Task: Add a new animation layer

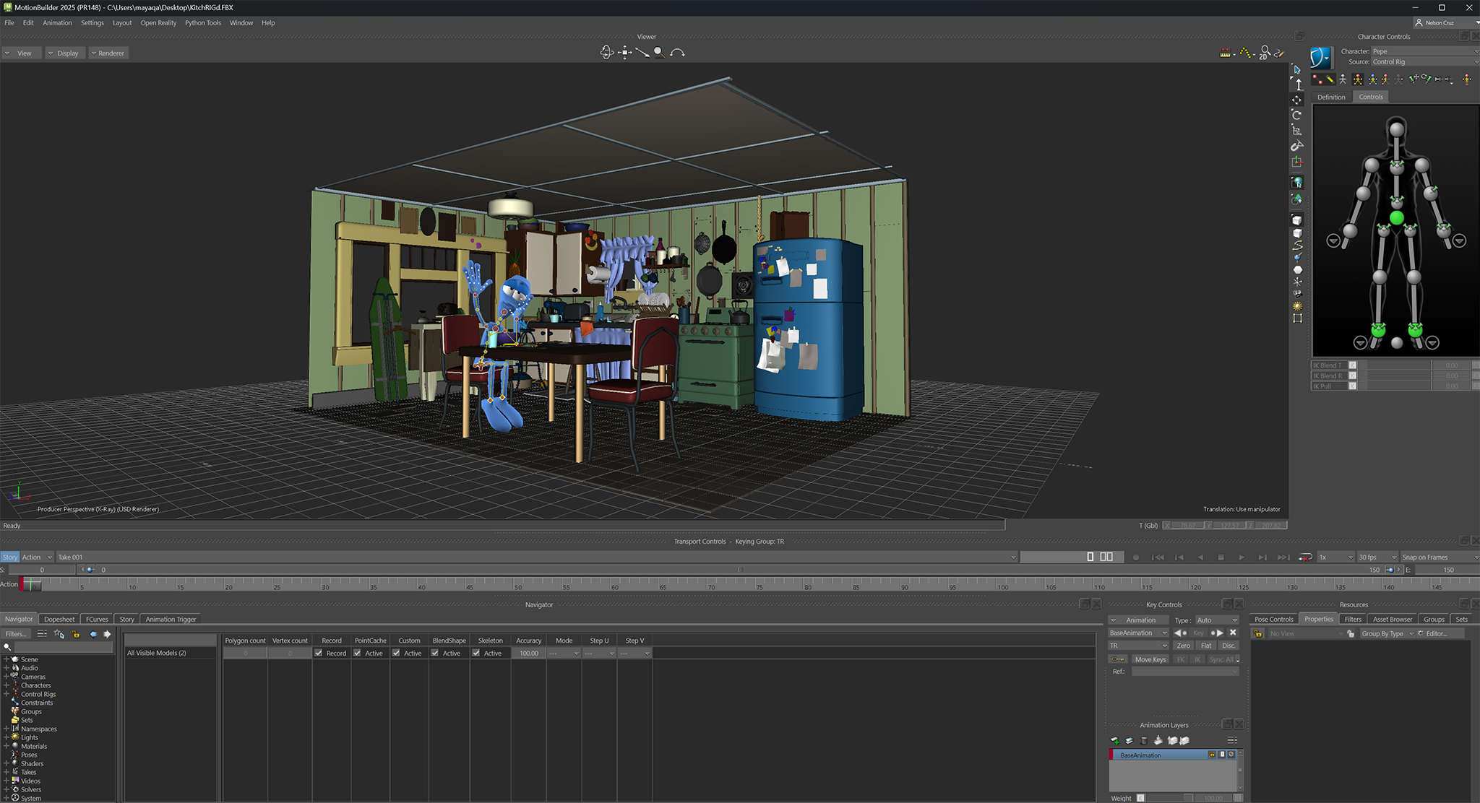Action: (1115, 740)
